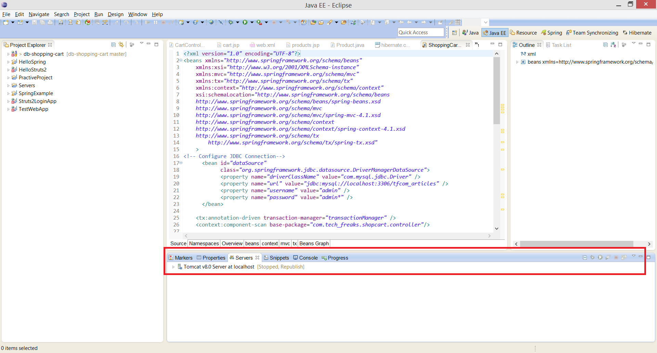The width and height of the screenshot is (657, 353).
Task: Switch to the Markers tab
Action: click(180, 258)
